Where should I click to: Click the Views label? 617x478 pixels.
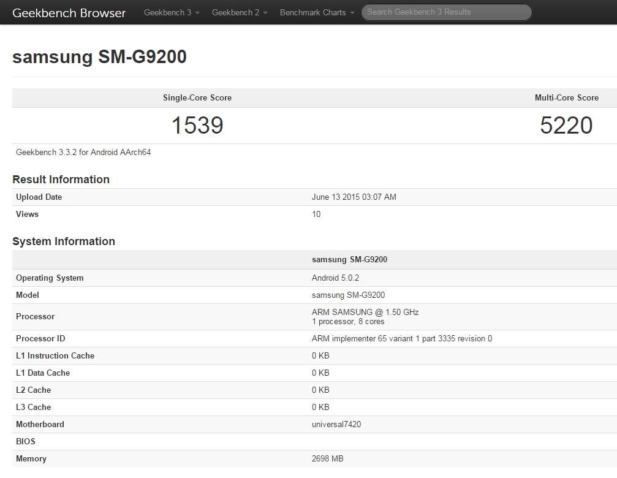point(27,214)
